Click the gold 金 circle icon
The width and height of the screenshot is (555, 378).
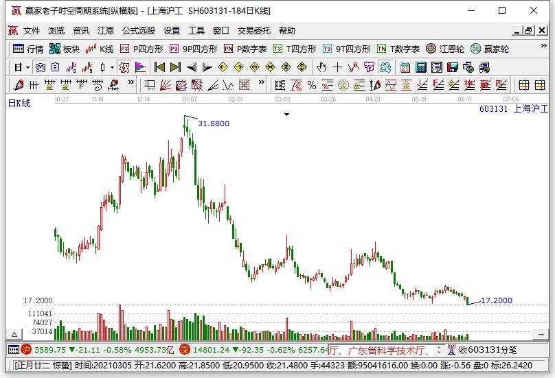[343, 85]
